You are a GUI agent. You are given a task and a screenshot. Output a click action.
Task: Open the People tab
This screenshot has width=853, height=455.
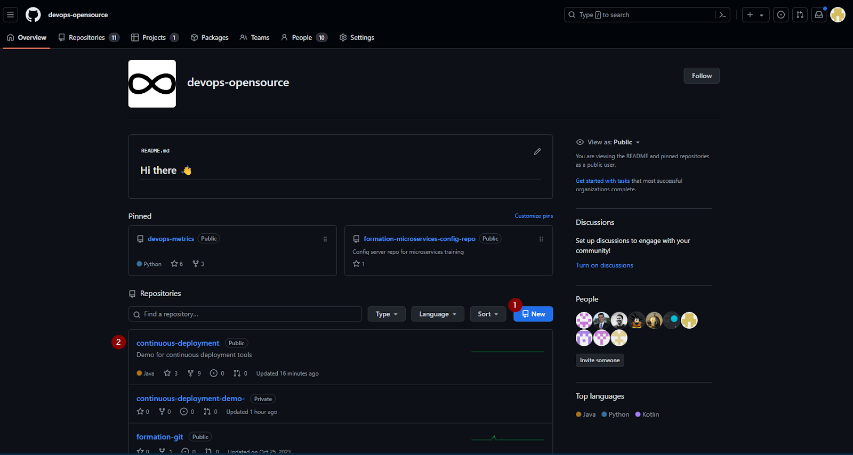pyautogui.click(x=304, y=38)
